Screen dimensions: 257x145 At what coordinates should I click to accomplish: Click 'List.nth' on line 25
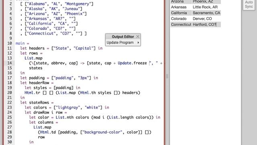pyautogui.click(x=65, y=117)
